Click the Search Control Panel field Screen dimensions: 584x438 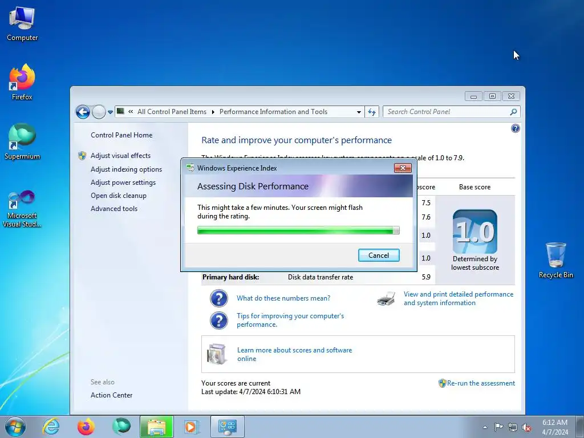coord(447,112)
